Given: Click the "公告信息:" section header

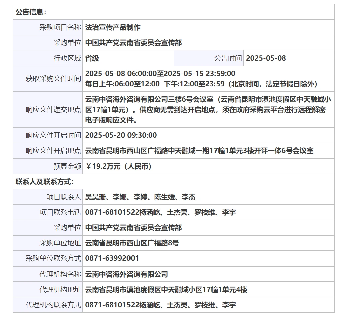Looking at the screenshot, I should pos(31,12).
